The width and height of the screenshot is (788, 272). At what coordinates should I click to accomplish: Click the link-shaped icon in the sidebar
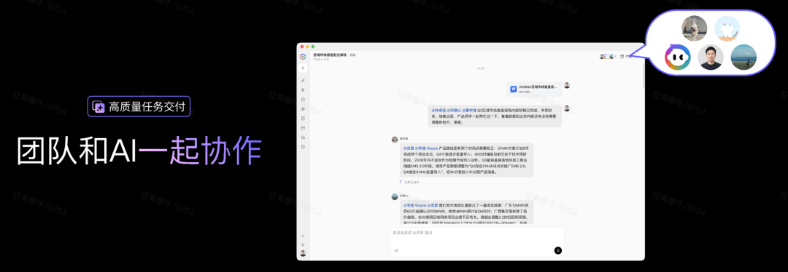tap(303, 108)
